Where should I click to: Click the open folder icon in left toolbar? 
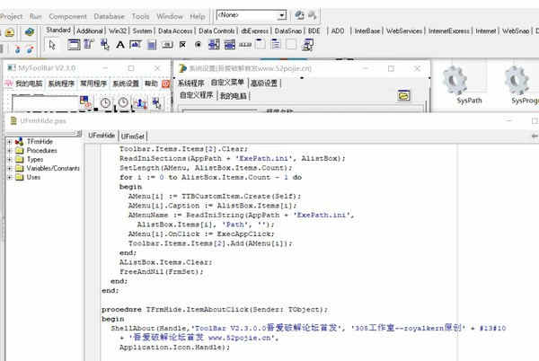point(10,32)
